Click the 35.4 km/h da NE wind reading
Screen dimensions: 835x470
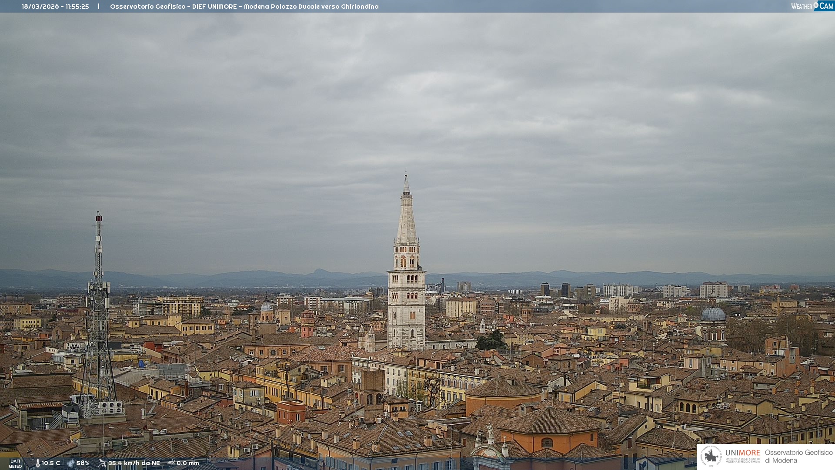click(x=134, y=463)
